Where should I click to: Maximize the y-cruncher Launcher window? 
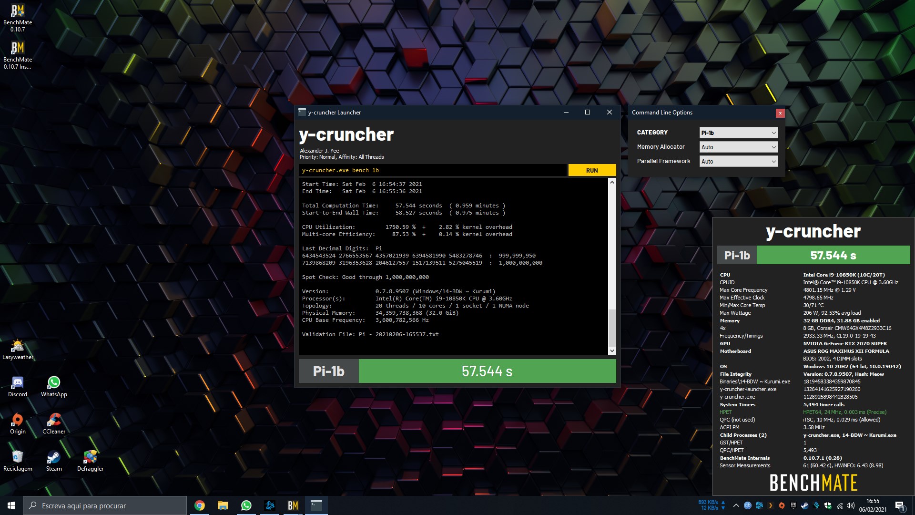[x=588, y=113]
